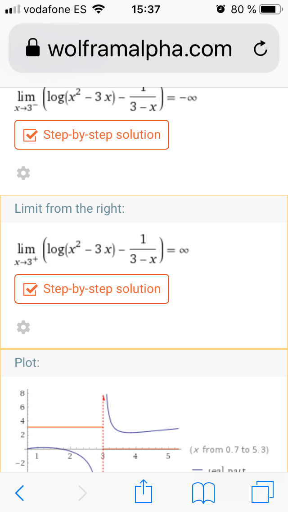
Task: Tap the battery indicator in status bar
Action: coord(270,10)
